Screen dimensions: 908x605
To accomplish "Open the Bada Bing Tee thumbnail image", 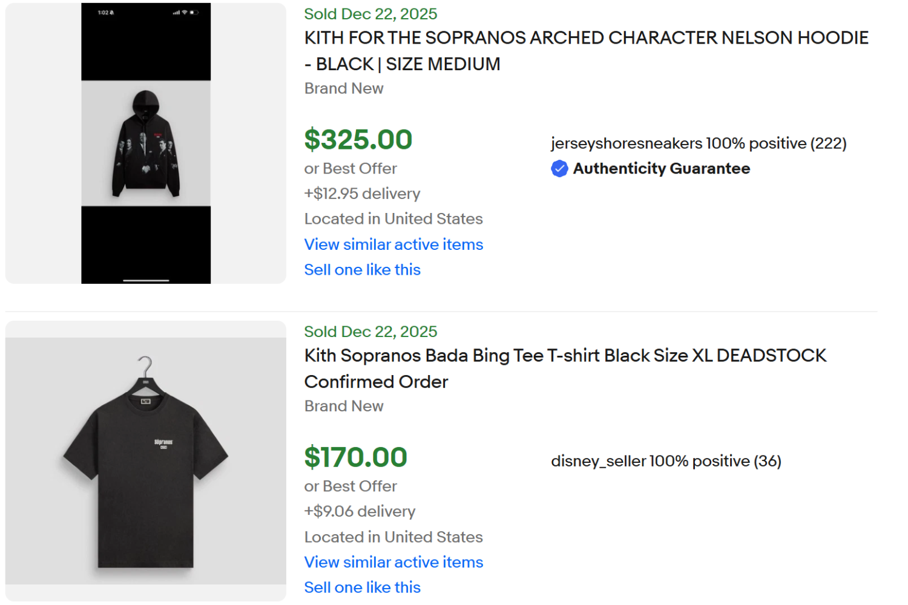I will [x=145, y=461].
